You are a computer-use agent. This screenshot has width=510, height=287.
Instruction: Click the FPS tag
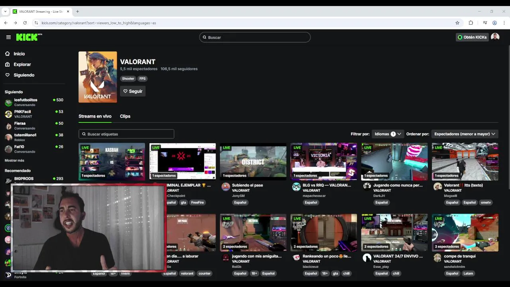click(x=143, y=79)
